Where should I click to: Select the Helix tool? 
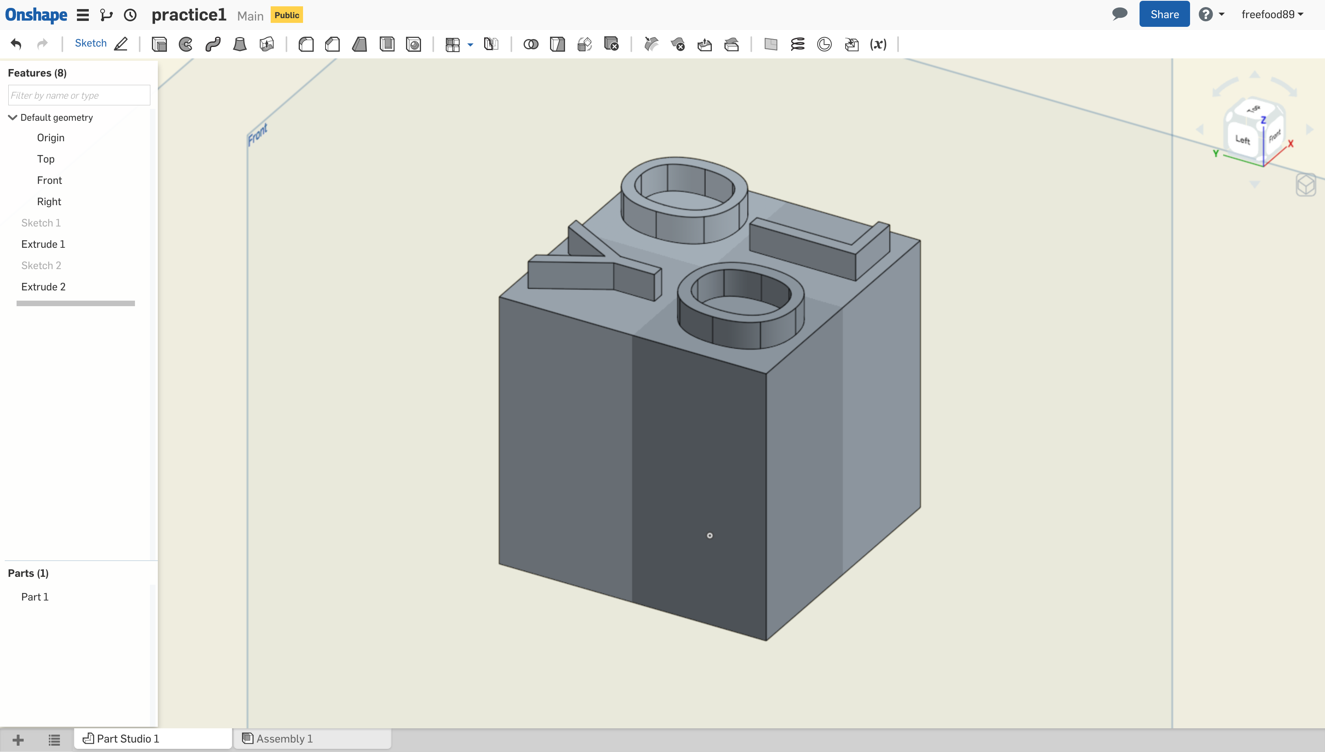pyautogui.click(x=798, y=45)
